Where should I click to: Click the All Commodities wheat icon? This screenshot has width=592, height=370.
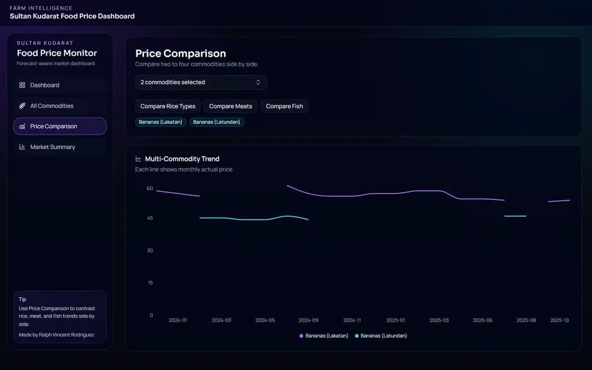point(22,106)
